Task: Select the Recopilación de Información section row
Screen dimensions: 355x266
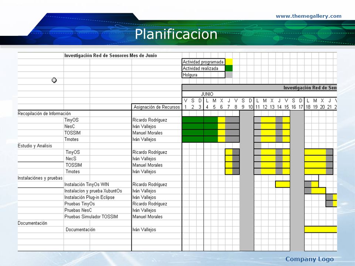Action: pos(44,113)
